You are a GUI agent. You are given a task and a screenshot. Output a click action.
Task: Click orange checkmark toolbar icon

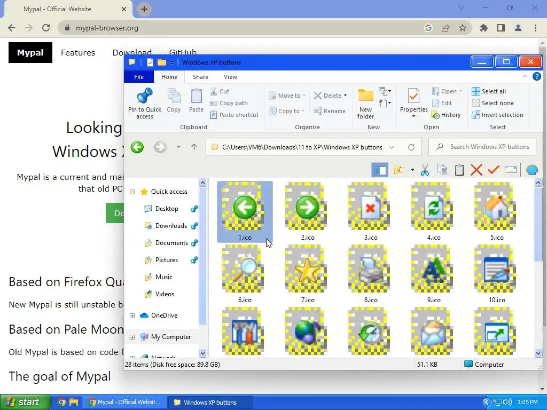493,170
